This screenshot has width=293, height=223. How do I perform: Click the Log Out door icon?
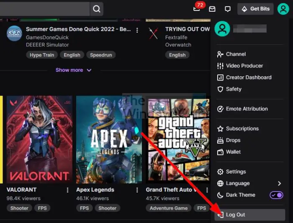tap(221, 215)
